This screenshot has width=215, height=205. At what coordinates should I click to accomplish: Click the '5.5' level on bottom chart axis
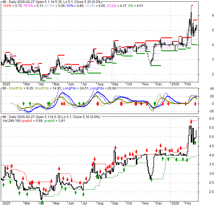pyautogui.click(x=211, y=128)
